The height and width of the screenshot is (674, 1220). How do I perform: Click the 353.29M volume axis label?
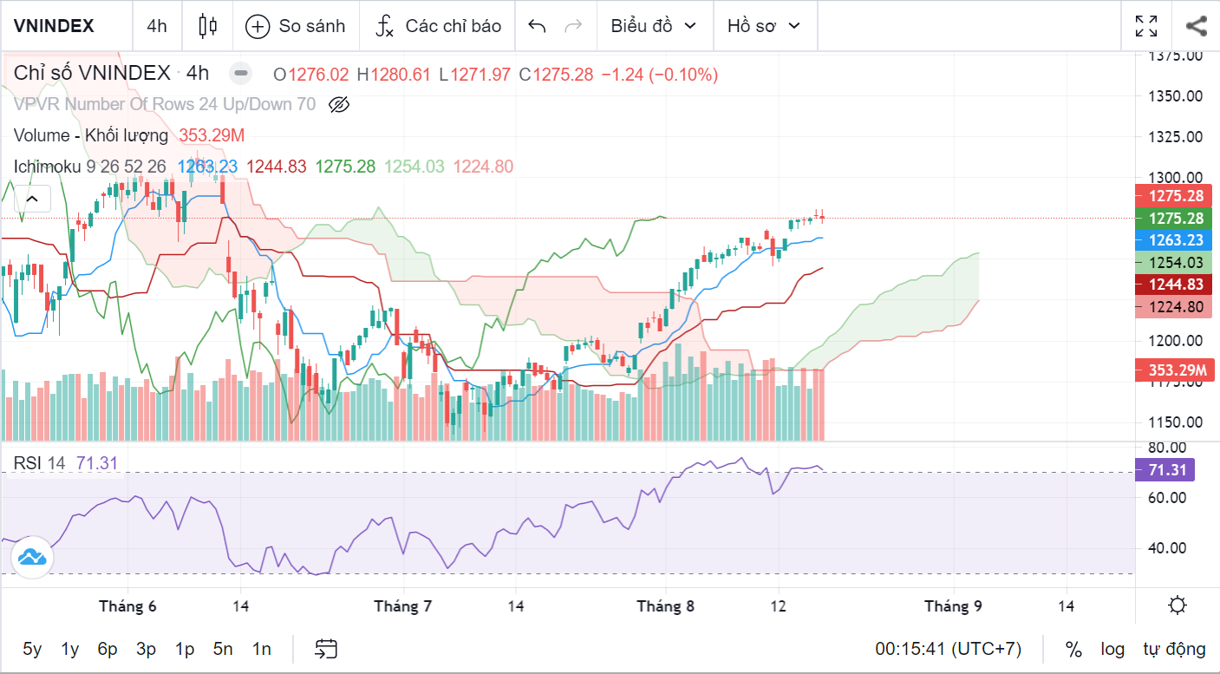click(1176, 370)
